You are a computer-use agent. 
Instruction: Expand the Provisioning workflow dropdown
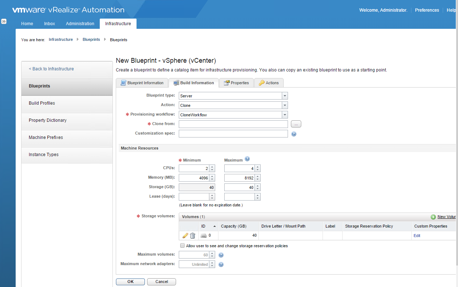tap(285, 115)
